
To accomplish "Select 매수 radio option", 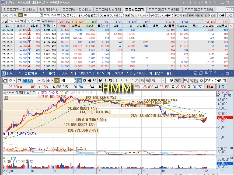I will [113, 15].
